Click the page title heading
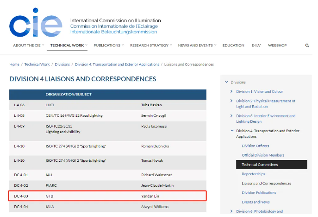 (83, 79)
